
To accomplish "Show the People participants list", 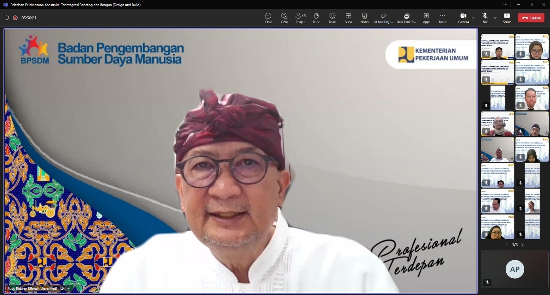I will point(300,18).
